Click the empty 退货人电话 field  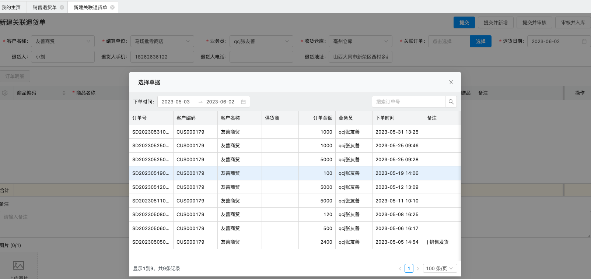pos(261,57)
